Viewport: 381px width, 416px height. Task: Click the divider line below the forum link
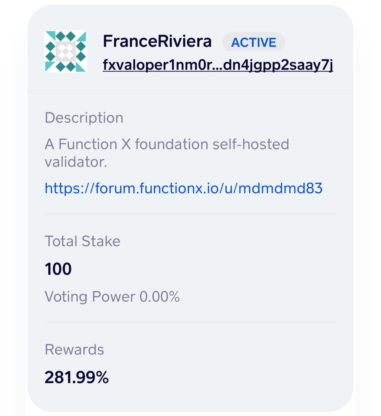(x=190, y=214)
